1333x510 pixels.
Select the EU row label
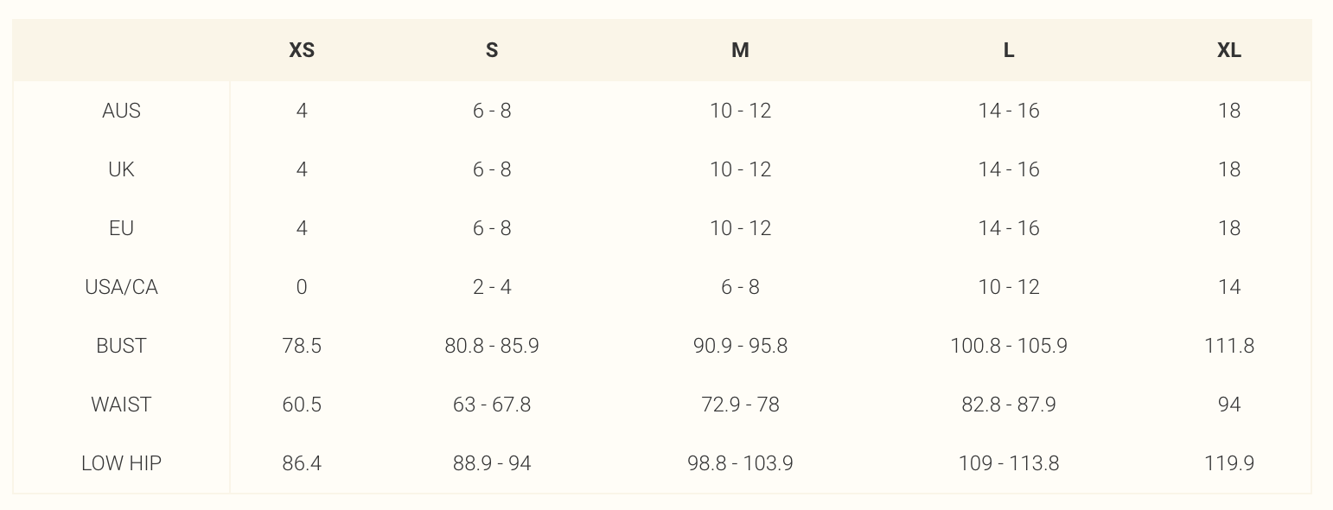tap(121, 228)
